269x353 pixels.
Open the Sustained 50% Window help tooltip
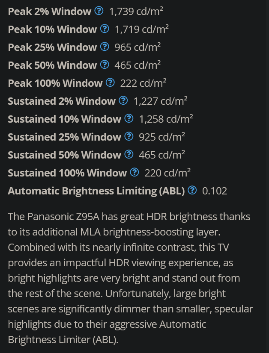coord(129,154)
